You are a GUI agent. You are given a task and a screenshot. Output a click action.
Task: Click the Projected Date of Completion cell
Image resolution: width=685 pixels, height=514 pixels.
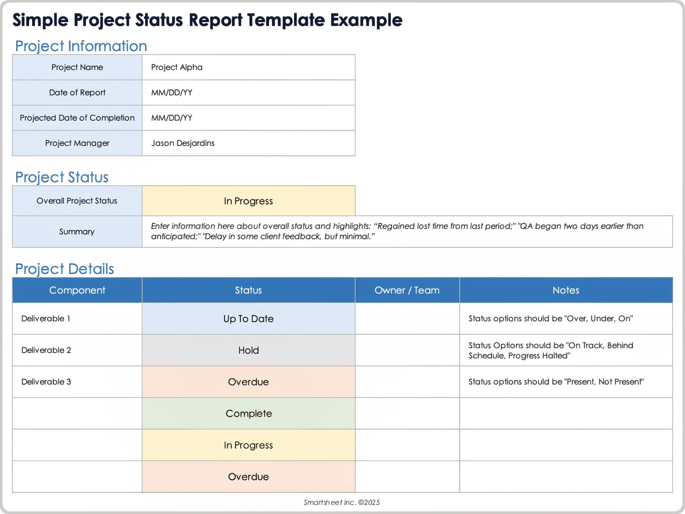(x=77, y=118)
